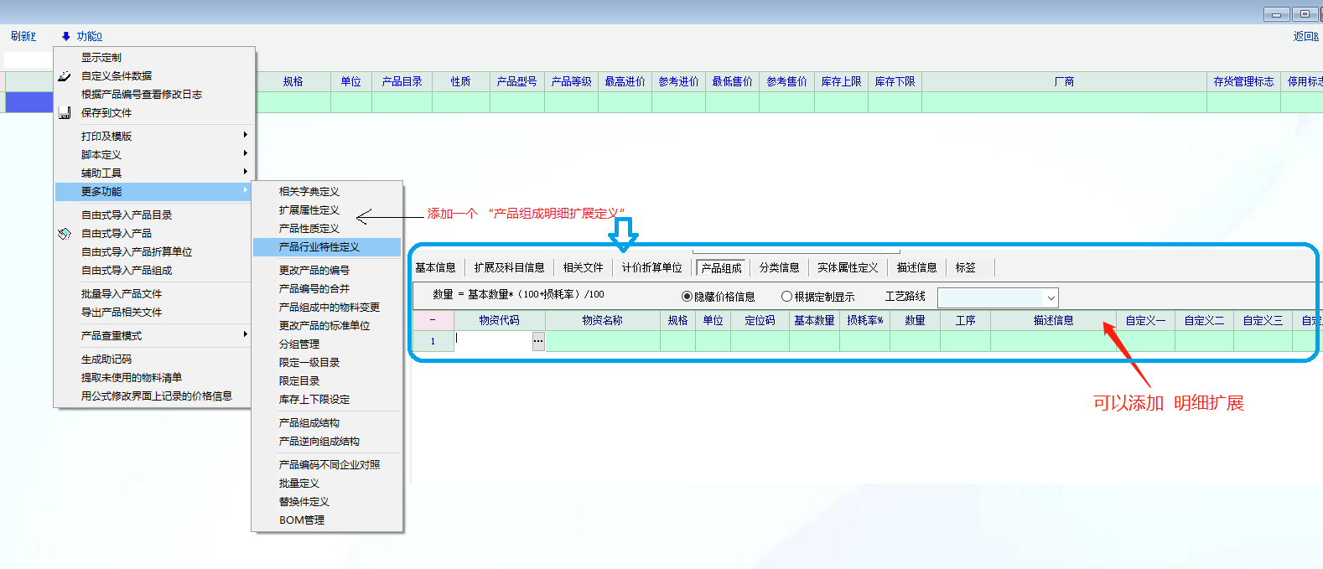Open the 工艺路线 dropdown
The image size is (1323, 569).
(x=1051, y=298)
